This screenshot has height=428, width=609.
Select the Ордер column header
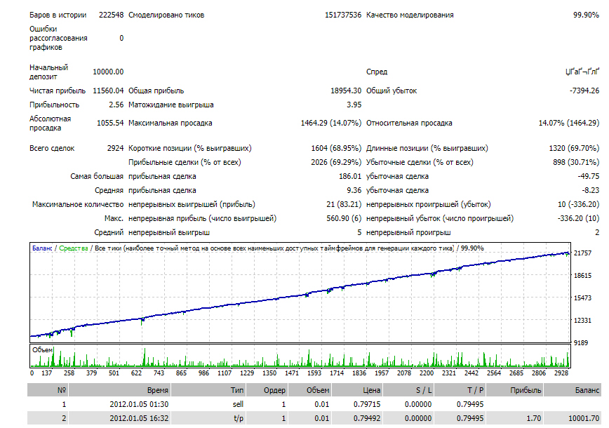pos(267,390)
